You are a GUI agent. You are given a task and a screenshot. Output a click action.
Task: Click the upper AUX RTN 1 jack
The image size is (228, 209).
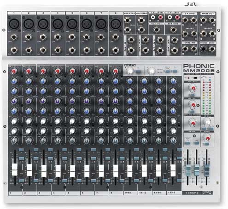(127, 20)
